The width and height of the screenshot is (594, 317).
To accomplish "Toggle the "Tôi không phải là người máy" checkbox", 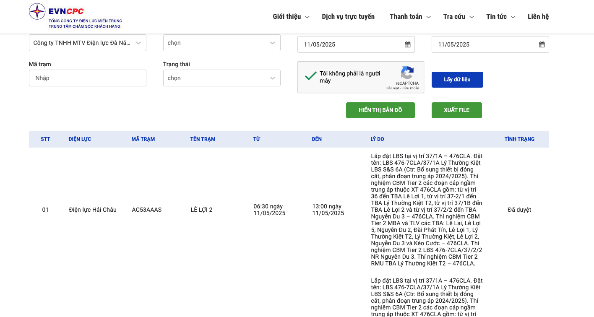I will click(311, 76).
